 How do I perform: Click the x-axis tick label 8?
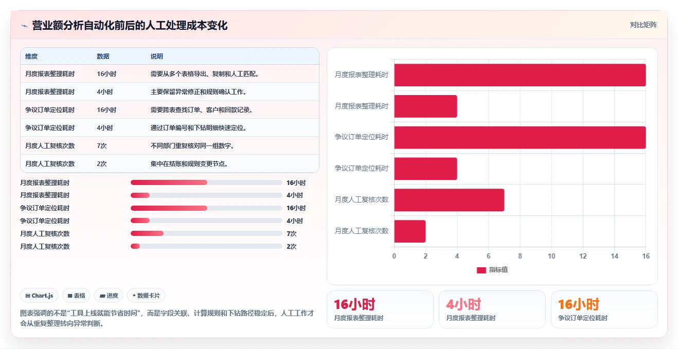tap(520, 256)
